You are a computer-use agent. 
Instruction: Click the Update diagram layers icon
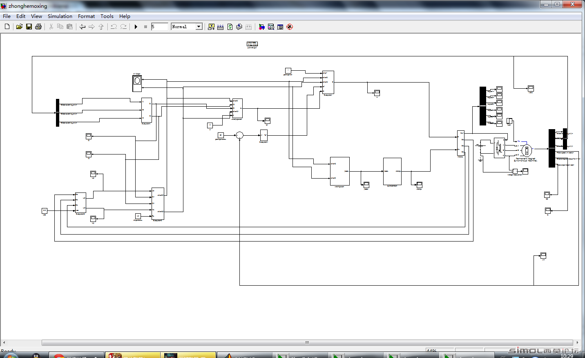(239, 27)
